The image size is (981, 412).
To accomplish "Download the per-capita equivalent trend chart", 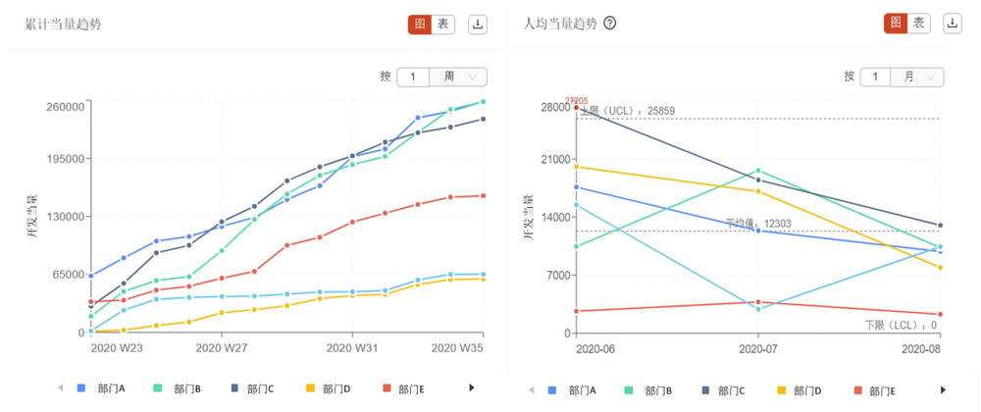I will tap(953, 25).
